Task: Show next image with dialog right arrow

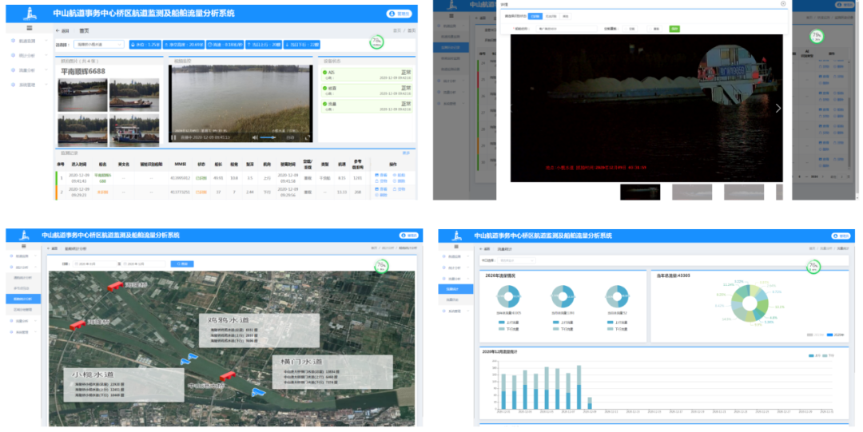Action: [x=779, y=108]
